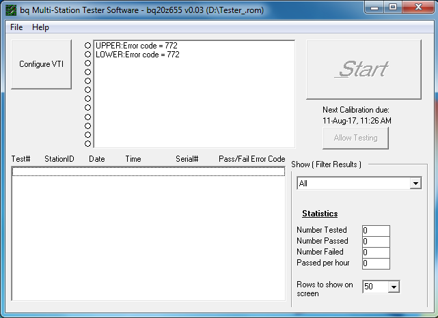Screen dimensions: 438x318
Task: Click the Statistics heading
Action: click(320, 214)
